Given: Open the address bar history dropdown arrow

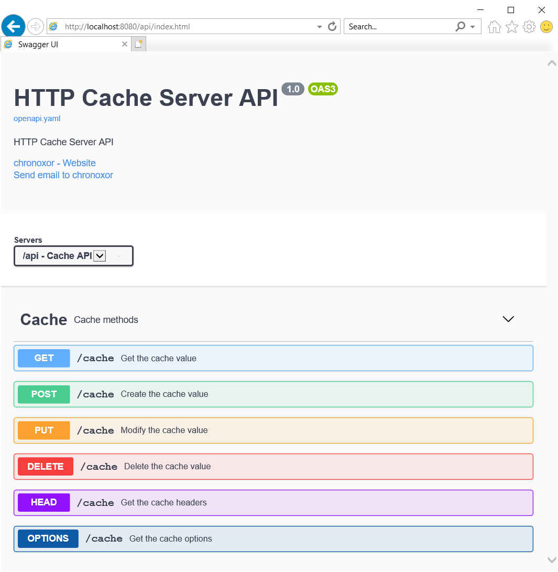Looking at the screenshot, I should pyautogui.click(x=319, y=27).
